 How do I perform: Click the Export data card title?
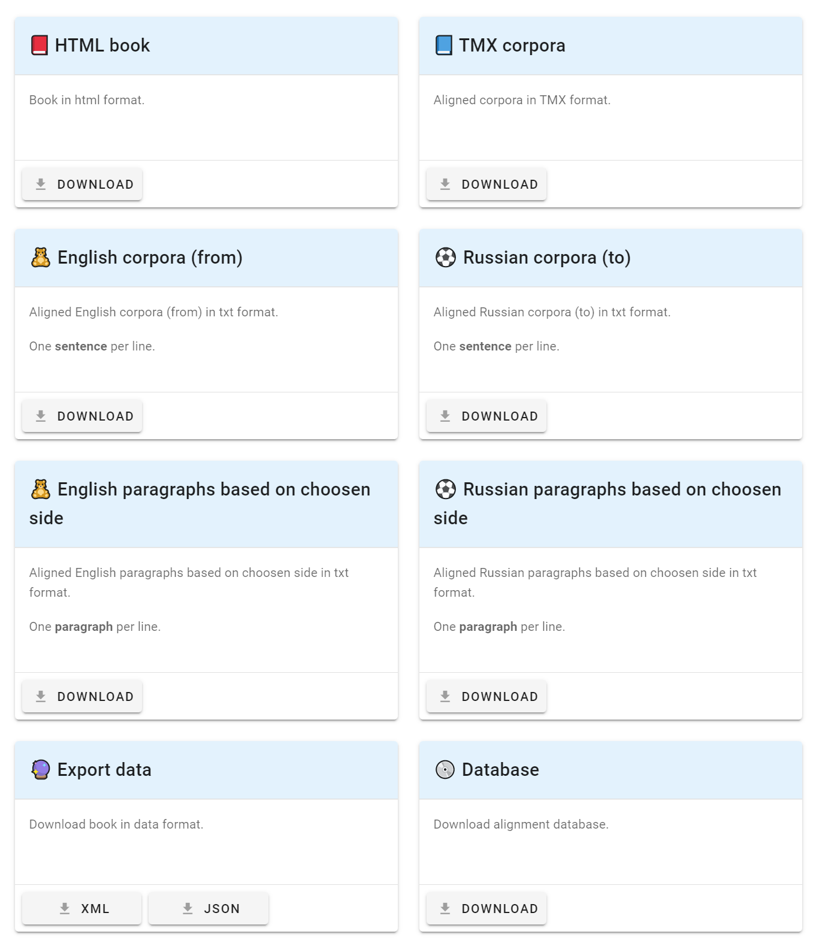coord(104,770)
